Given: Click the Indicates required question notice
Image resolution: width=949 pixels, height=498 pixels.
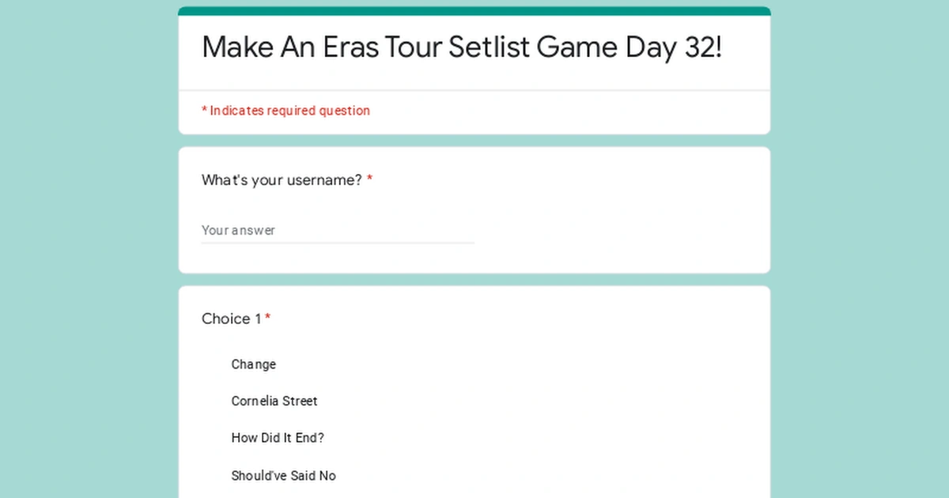Looking at the screenshot, I should pos(285,111).
